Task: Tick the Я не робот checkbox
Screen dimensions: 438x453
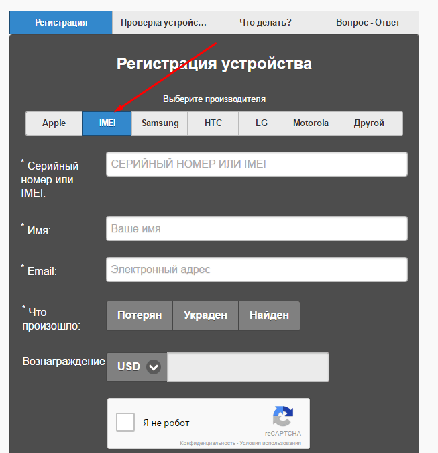Action: [x=125, y=422]
